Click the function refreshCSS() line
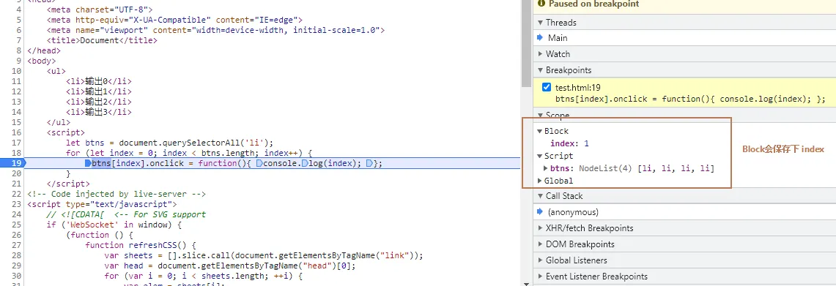 141,246
